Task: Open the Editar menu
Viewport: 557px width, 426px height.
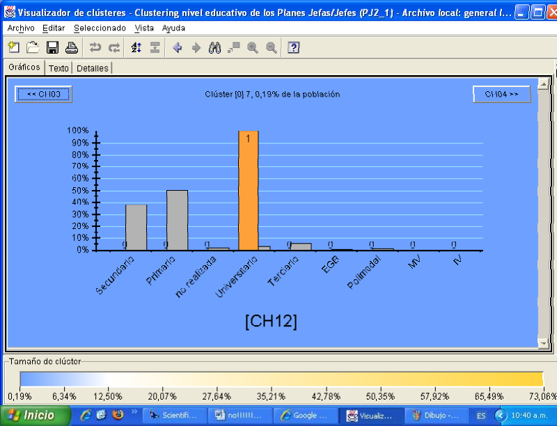Action: pos(54,28)
